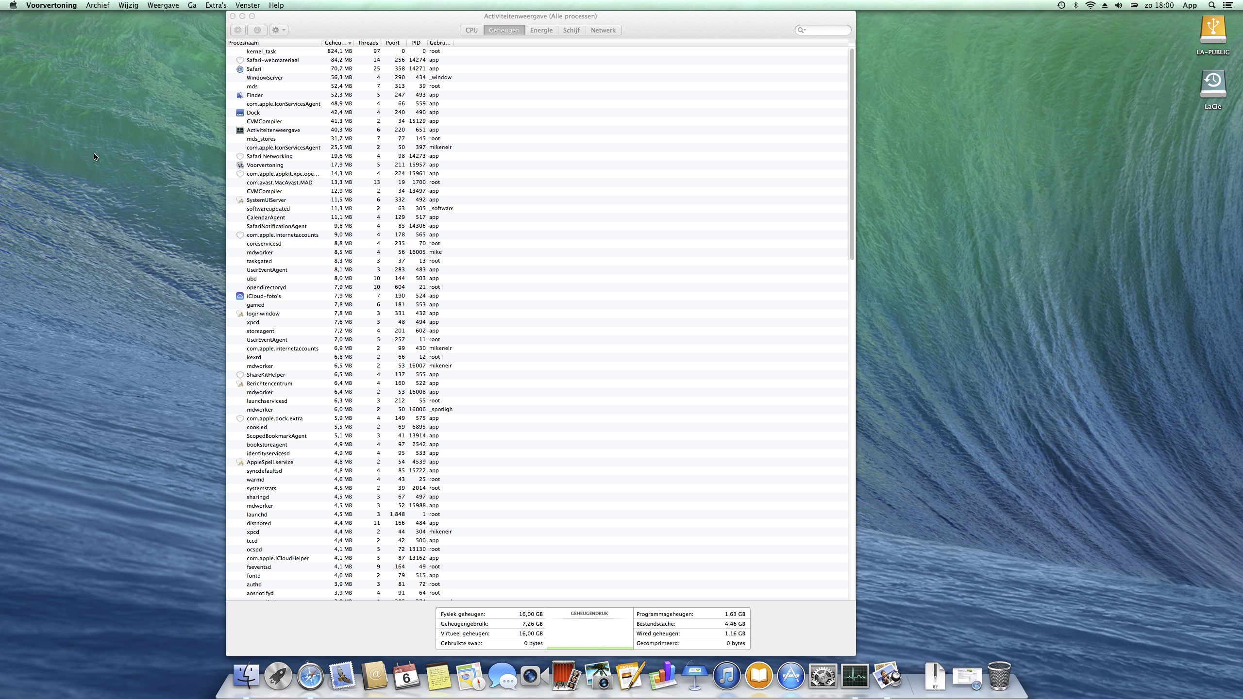This screenshot has height=699, width=1243.
Task: Open the Weergave menu
Action: coord(163,5)
